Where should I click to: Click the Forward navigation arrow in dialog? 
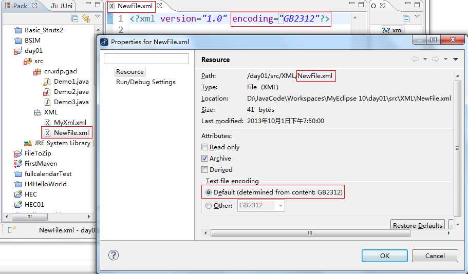pos(435,59)
